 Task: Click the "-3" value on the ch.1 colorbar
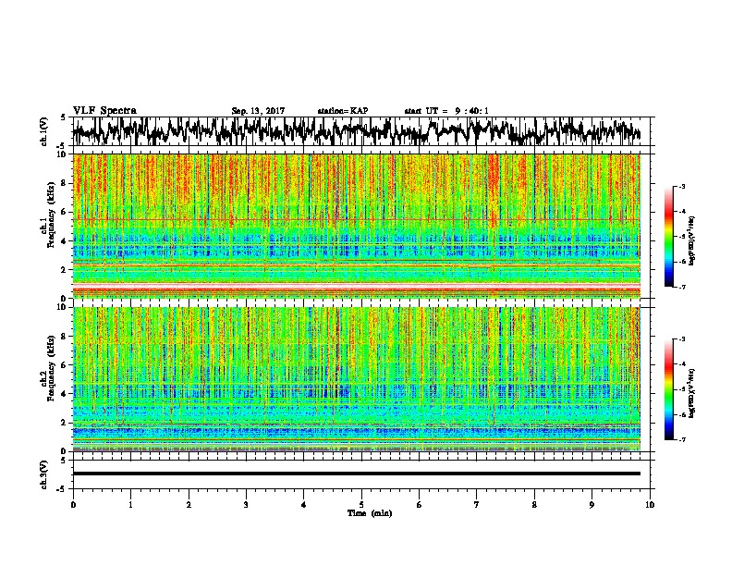(x=681, y=187)
